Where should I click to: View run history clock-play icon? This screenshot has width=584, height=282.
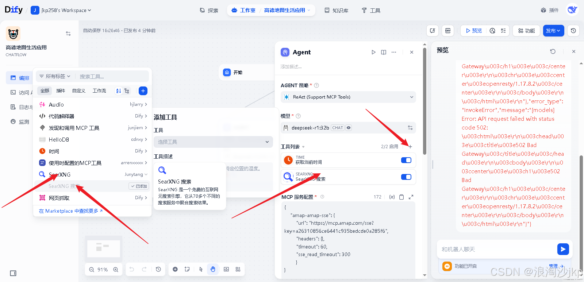pos(492,31)
